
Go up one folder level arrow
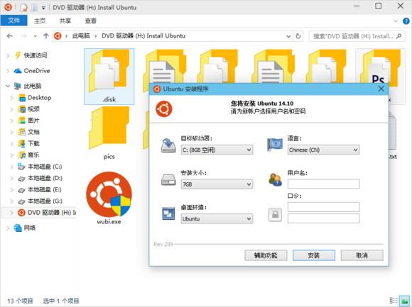pyautogui.click(x=46, y=36)
